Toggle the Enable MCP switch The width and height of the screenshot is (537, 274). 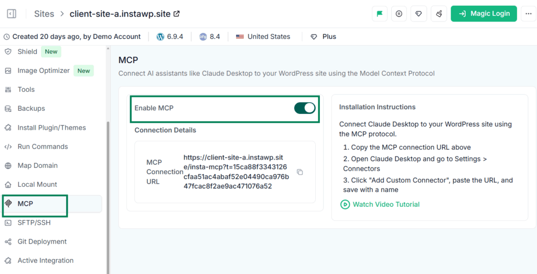(x=305, y=108)
